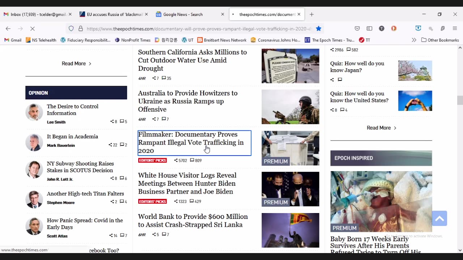The image size is (463, 260).
Task: Open The Epoch Times bookmark
Action: tap(330, 40)
